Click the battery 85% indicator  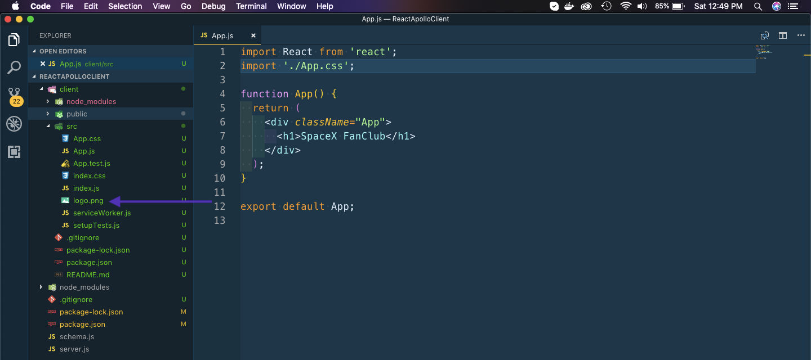click(x=669, y=6)
